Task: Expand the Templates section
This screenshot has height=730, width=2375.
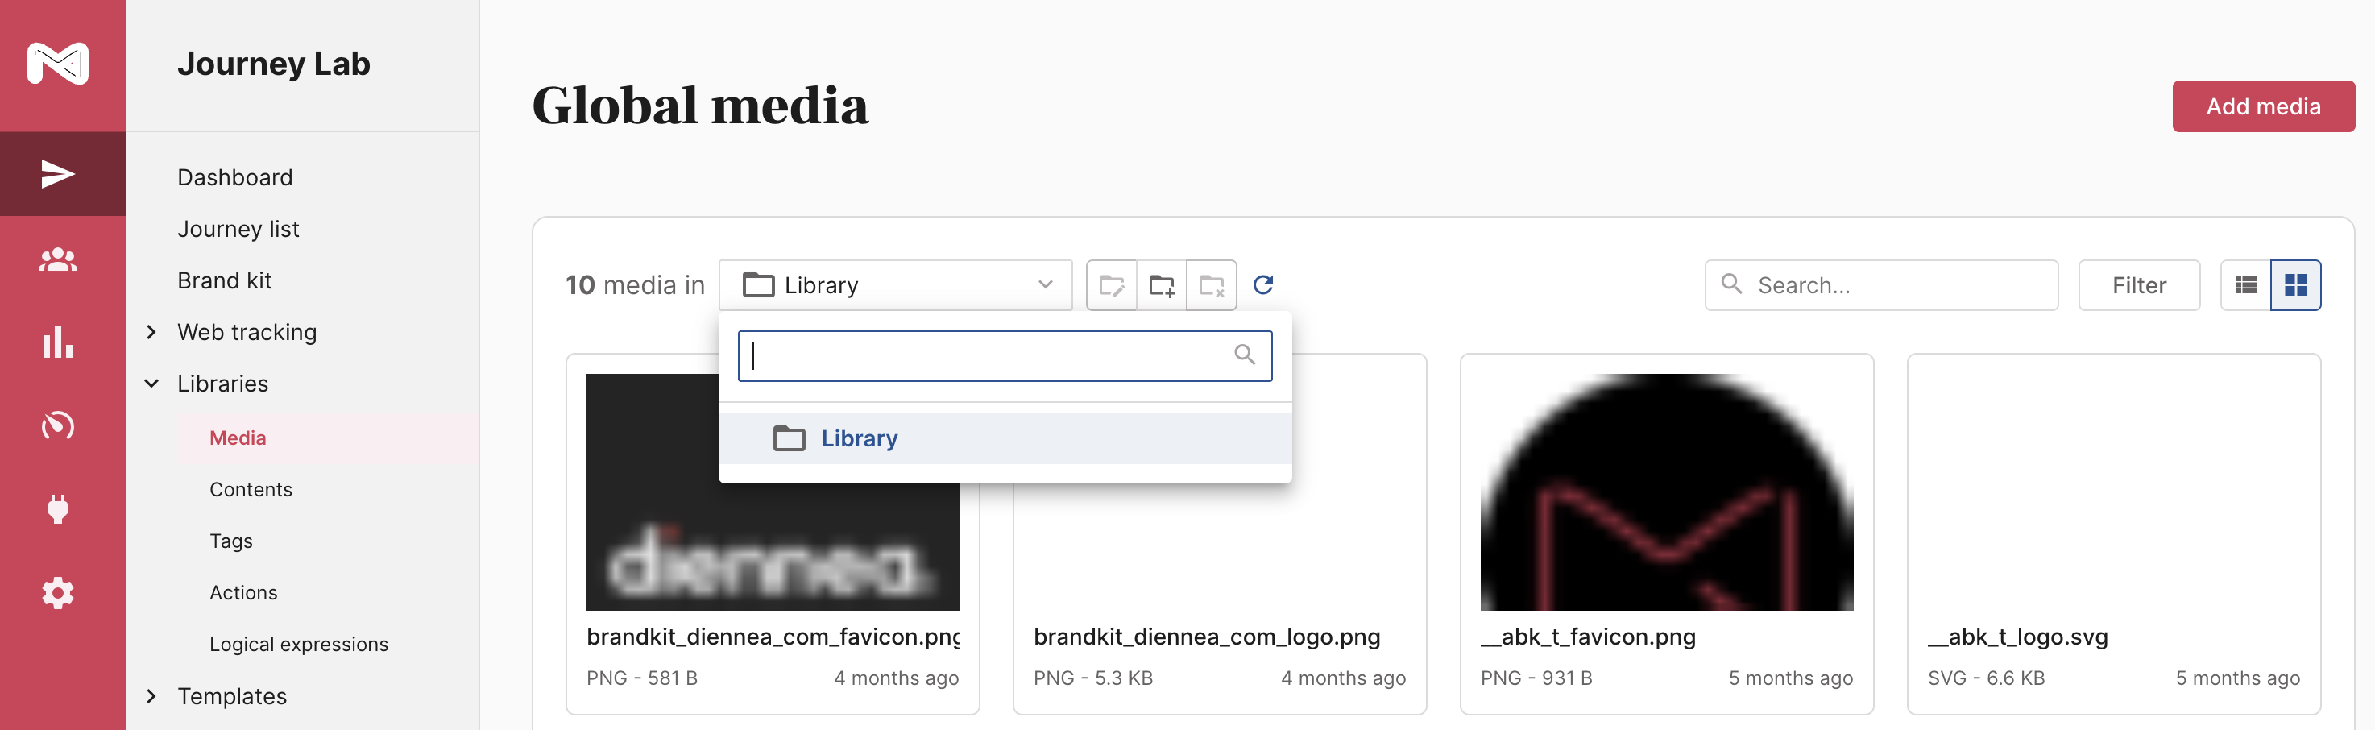Action: click(x=152, y=696)
